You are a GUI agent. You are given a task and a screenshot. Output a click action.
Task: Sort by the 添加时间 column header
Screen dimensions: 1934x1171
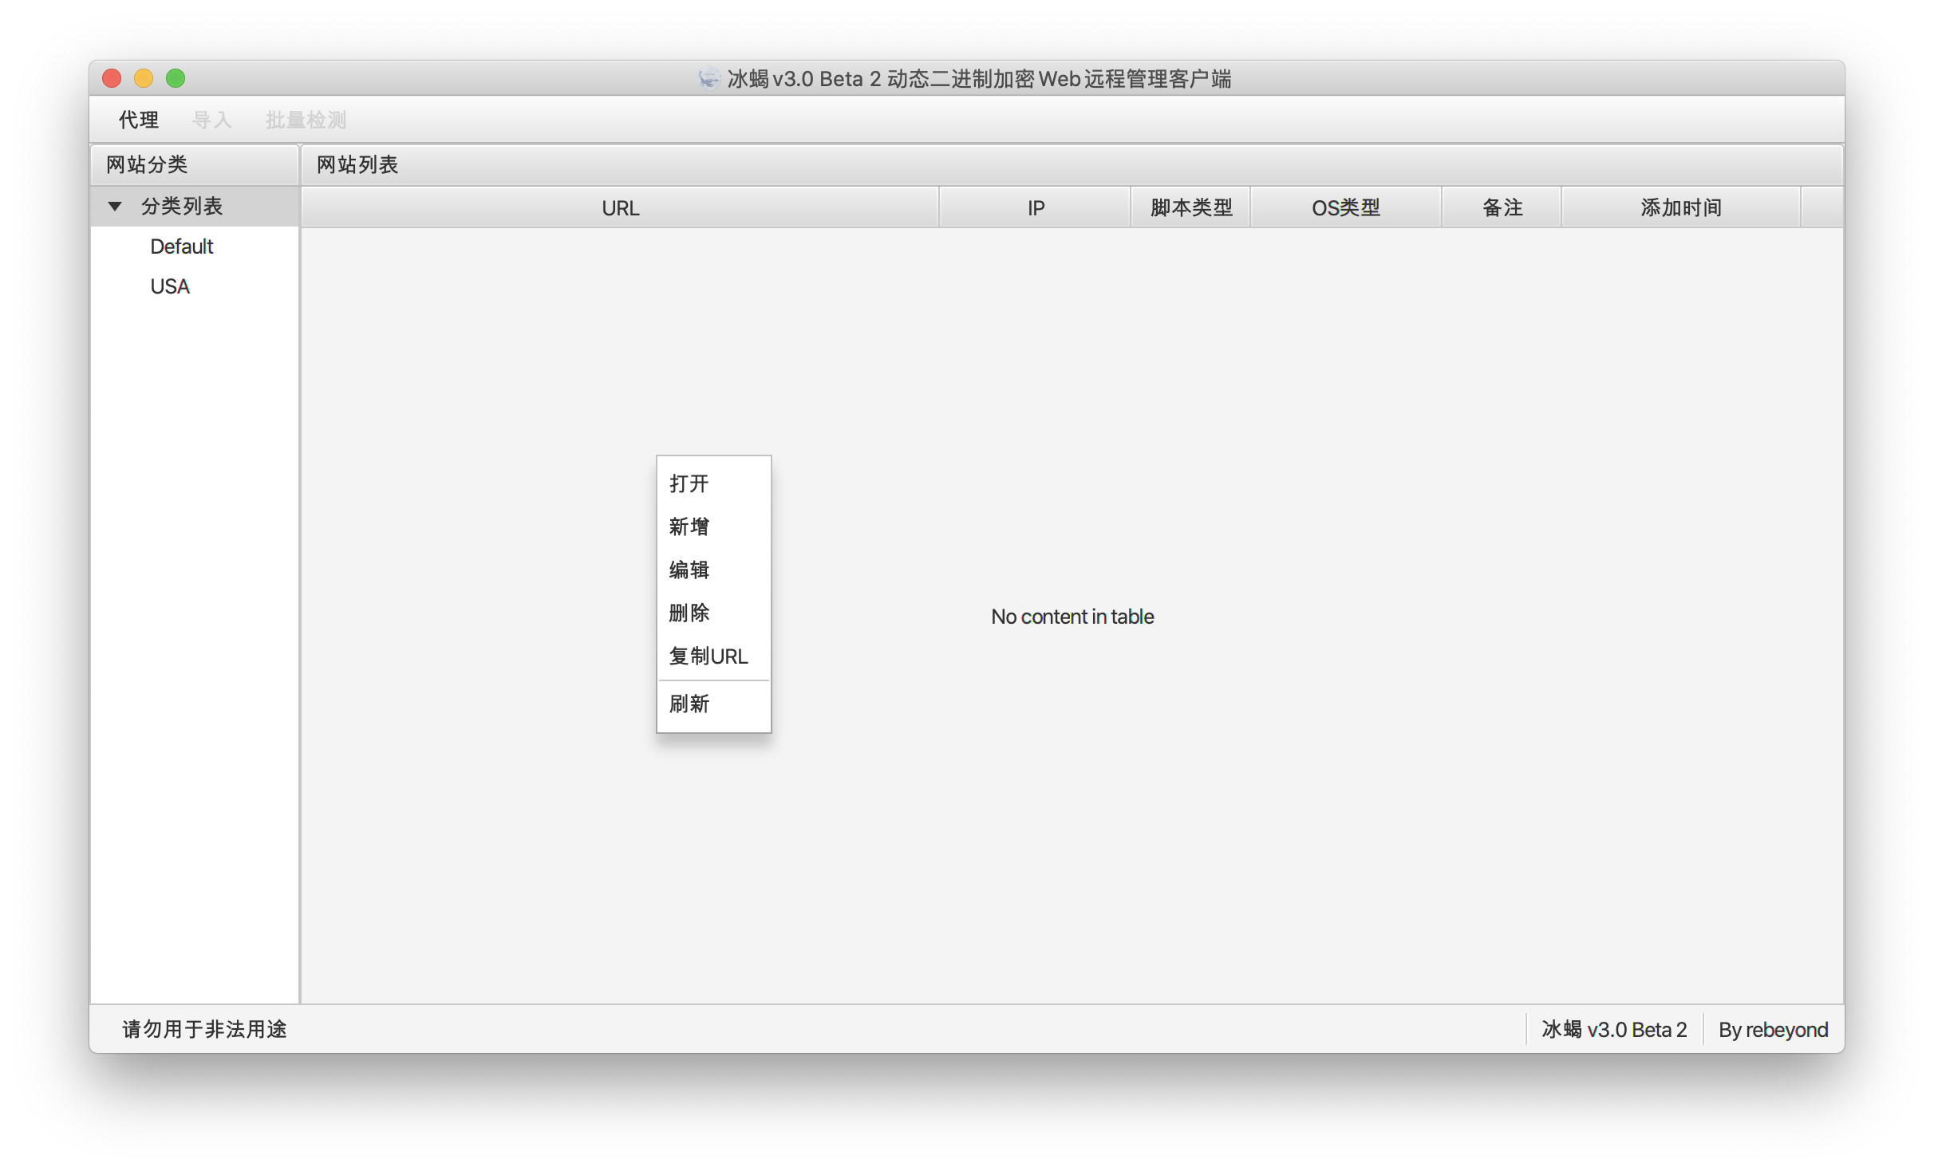(1681, 207)
